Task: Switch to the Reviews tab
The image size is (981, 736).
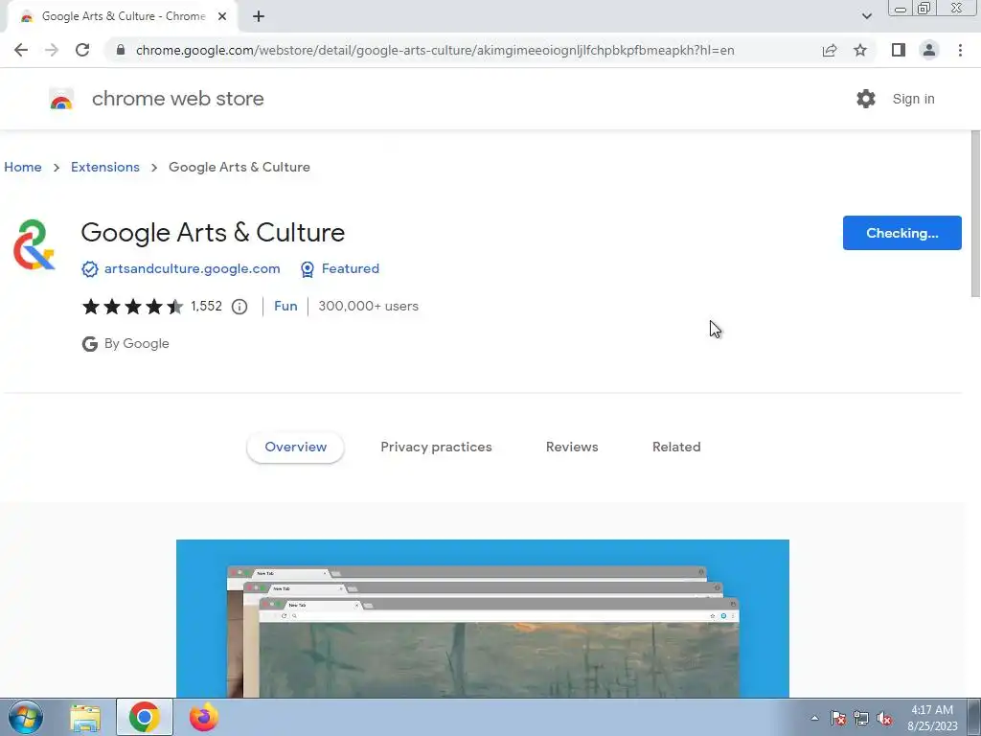Action: pyautogui.click(x=572, y=447)
